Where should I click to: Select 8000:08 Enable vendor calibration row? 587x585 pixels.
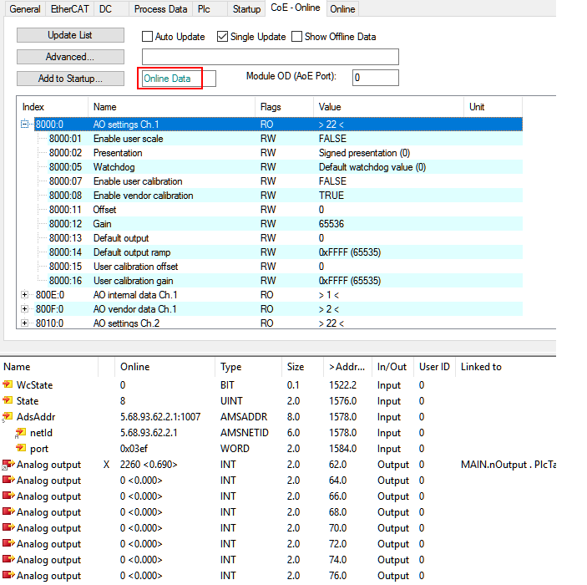click(x=286, y=196)
